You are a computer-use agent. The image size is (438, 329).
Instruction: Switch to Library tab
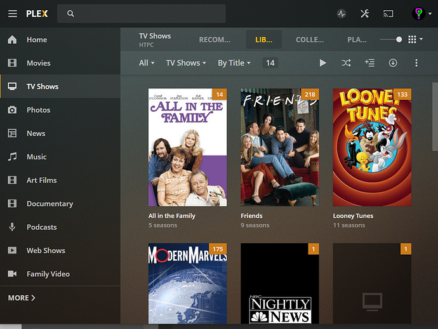coord(263,39)
